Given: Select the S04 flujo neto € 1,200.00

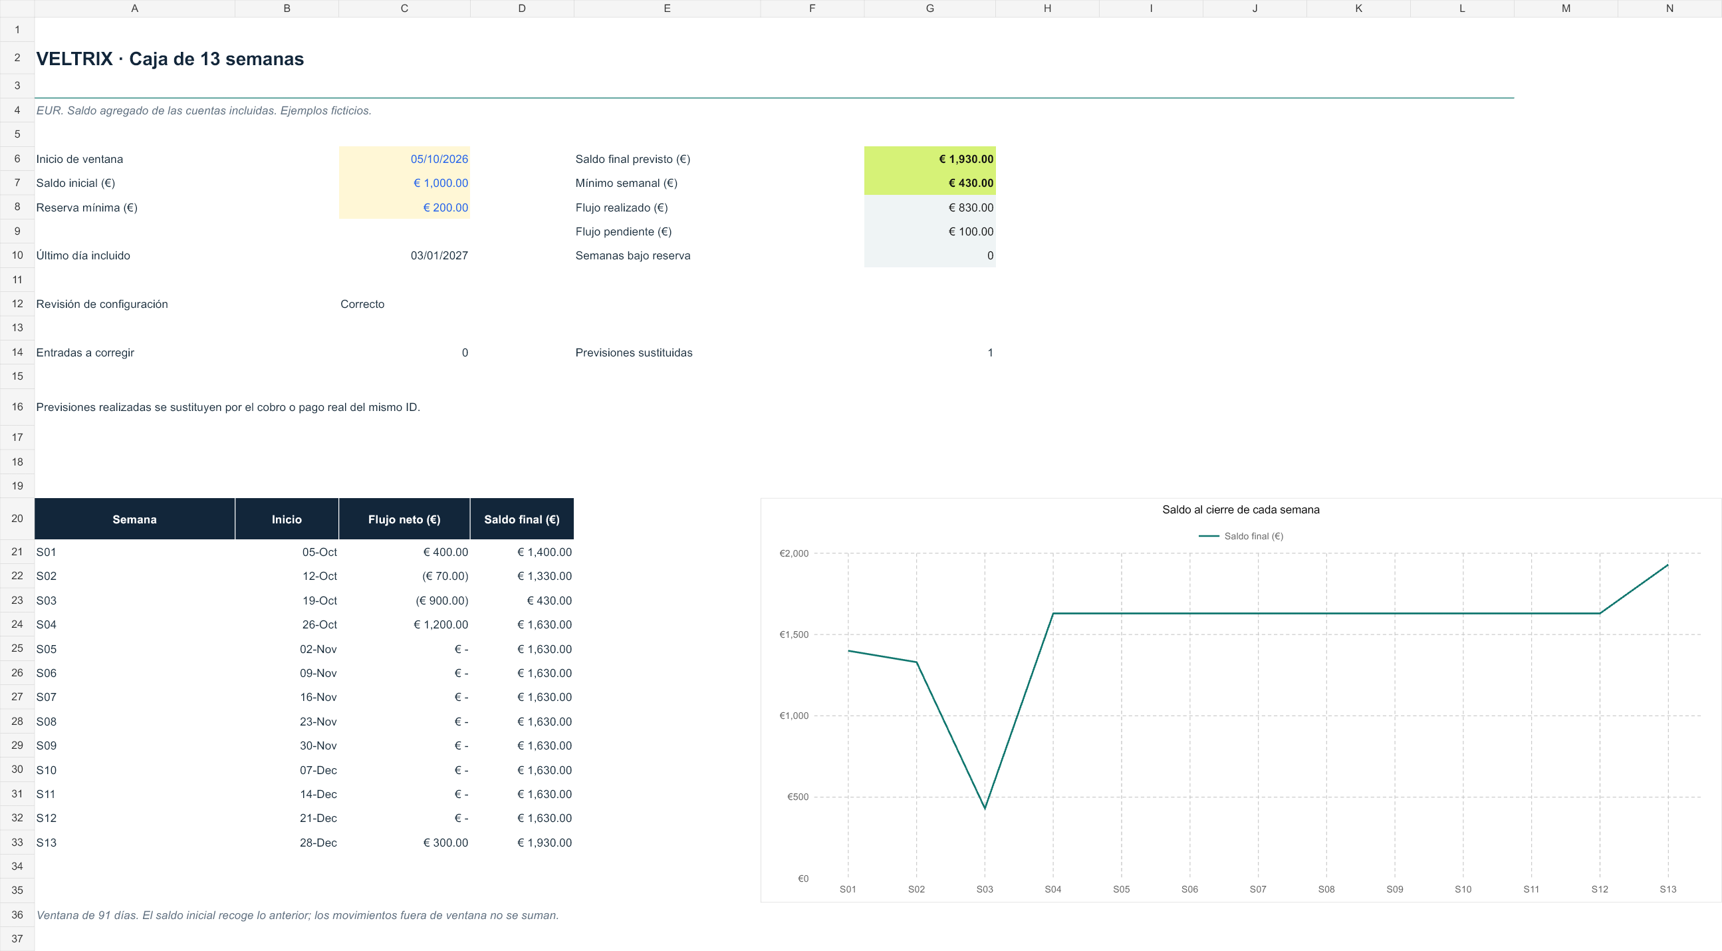Looking at the screenshot, I should click(x=404, y=624).
